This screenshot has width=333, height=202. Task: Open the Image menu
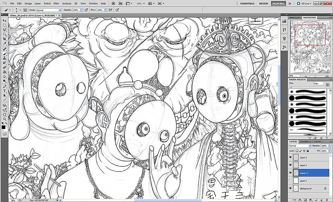coord(28,4)
